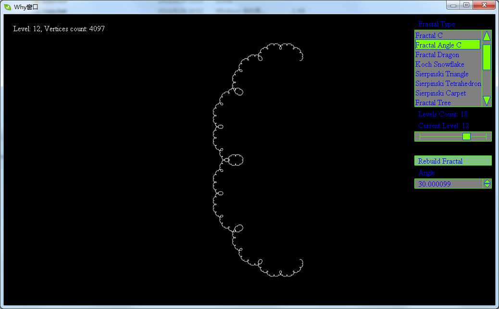Viewport: 499px width, 309px height.
Task: Decrease the Angle with the down spinner
Action: coord(487,186)
